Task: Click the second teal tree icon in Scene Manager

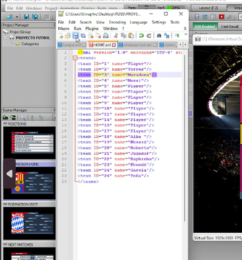Action: coord(41,118)
